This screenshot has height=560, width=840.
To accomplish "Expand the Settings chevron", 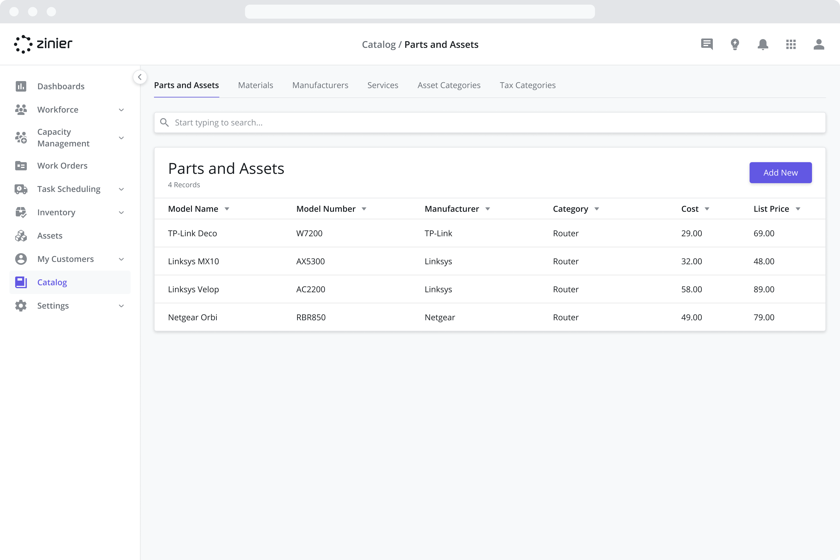I will (121, 306).
